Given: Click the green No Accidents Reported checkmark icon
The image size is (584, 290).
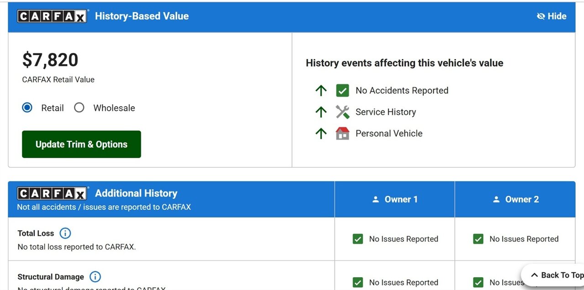Looking at the screenshot, I should point(343,90).
